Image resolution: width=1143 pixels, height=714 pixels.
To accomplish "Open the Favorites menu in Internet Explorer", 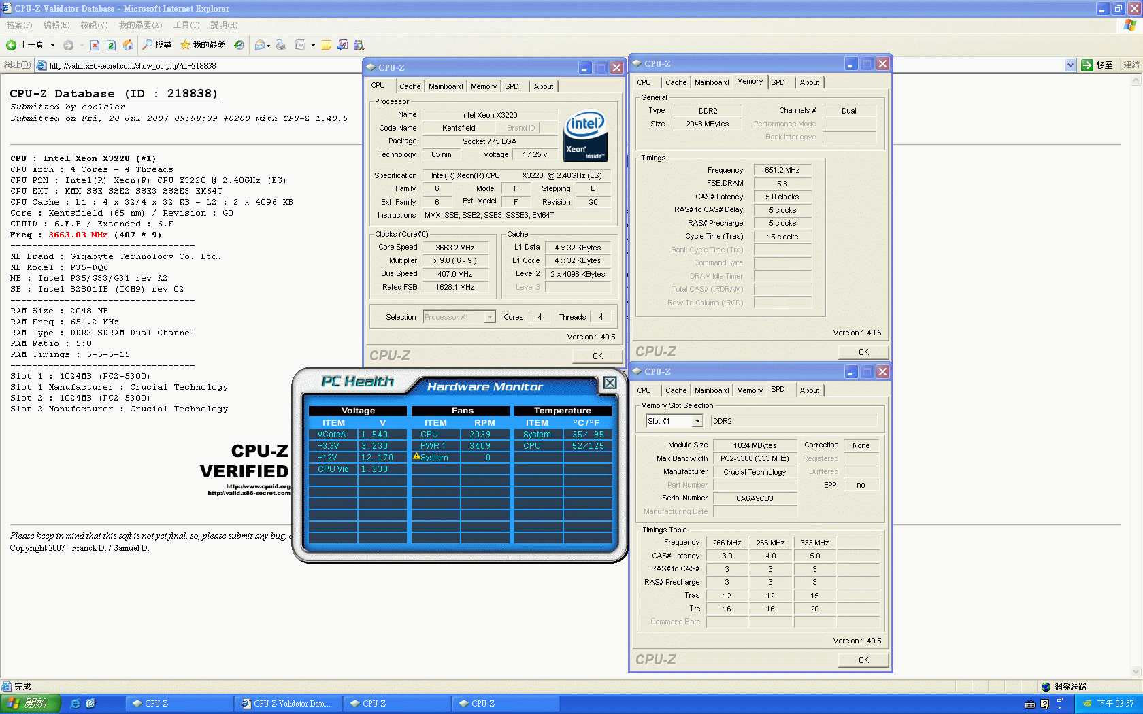I will point(140,25).
